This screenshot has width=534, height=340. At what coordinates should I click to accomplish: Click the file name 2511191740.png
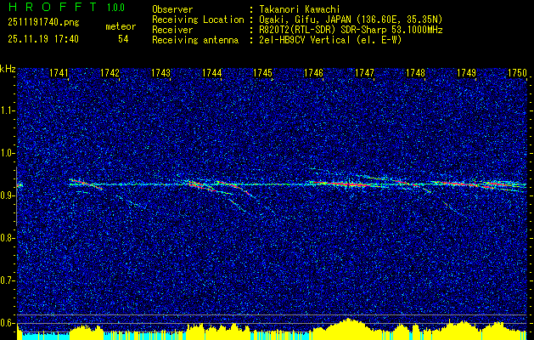point(43,23)
